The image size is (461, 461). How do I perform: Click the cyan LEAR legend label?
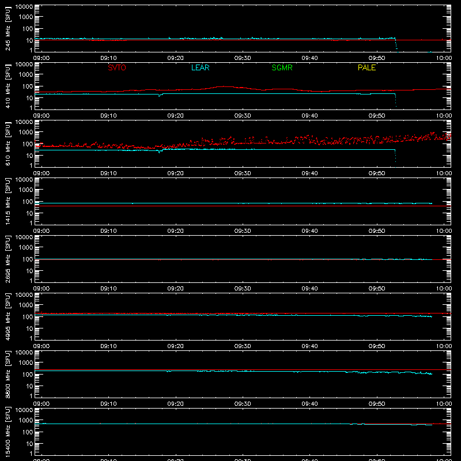pos(200,67)
